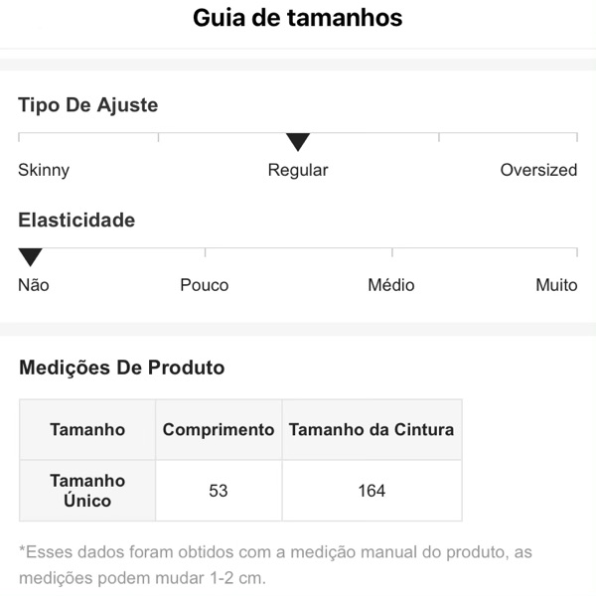The width and height of the screenshot is (596, 596).
Task: Click the Tamanho column header
Action: click(87, 430)
